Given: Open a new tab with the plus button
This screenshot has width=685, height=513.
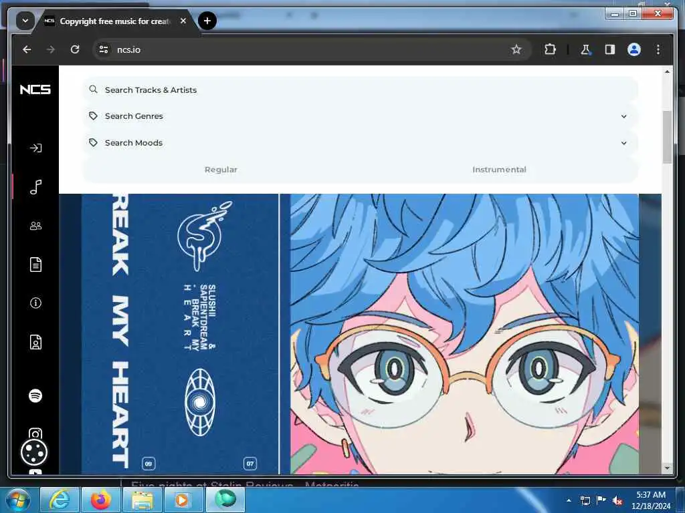Looking at the screenshot, I should (207, 21).
